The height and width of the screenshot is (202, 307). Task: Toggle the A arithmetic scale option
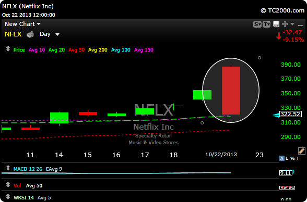point(282,158)
